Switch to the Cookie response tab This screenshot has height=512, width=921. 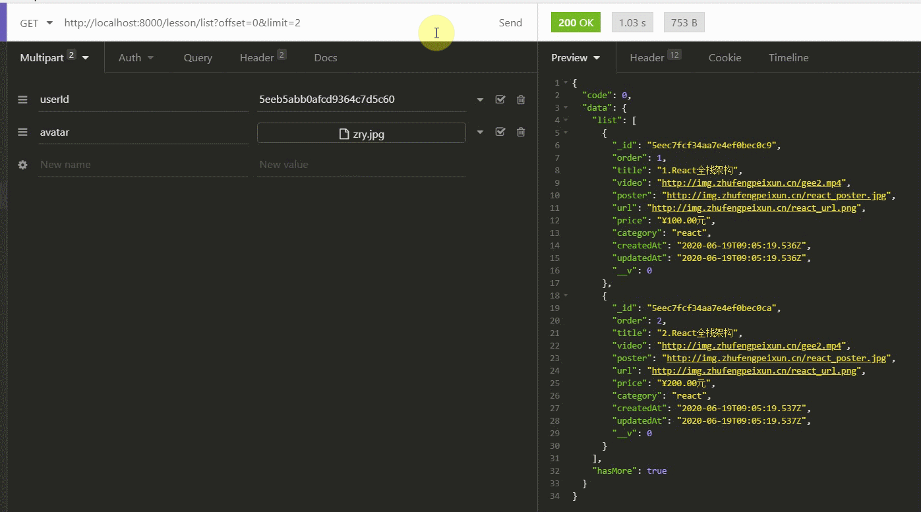pyautogui.click(x=725, y=58)
